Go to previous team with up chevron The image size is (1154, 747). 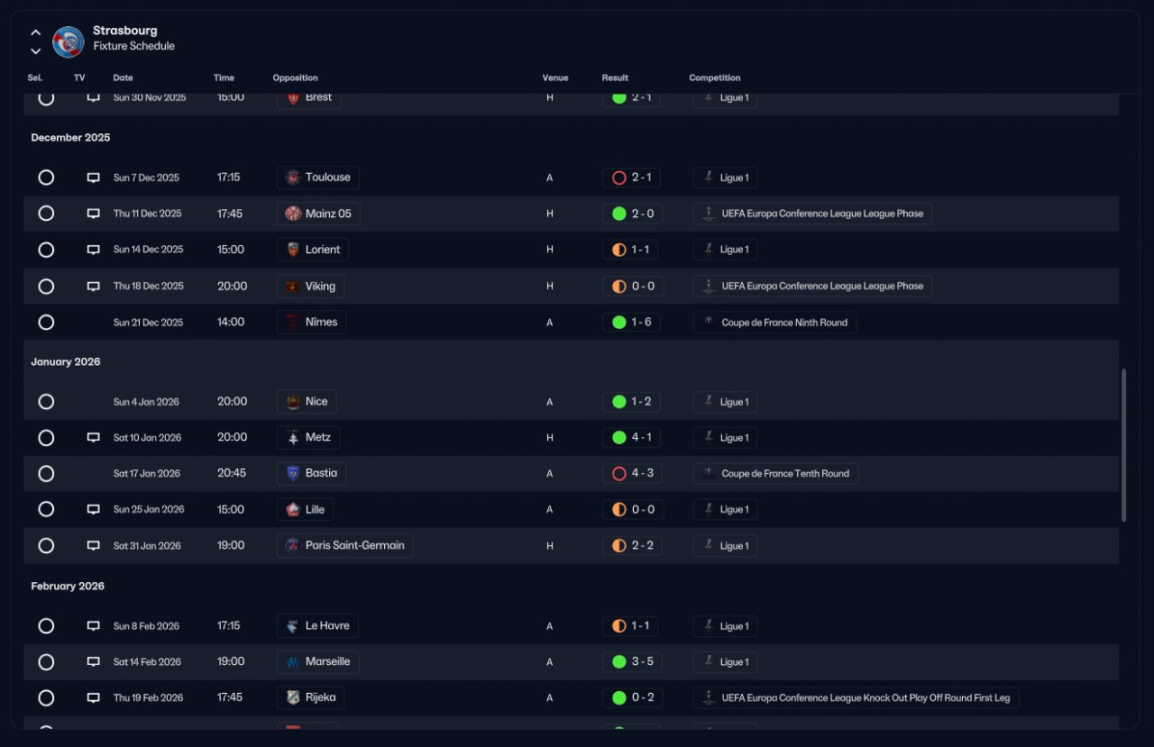36,33
